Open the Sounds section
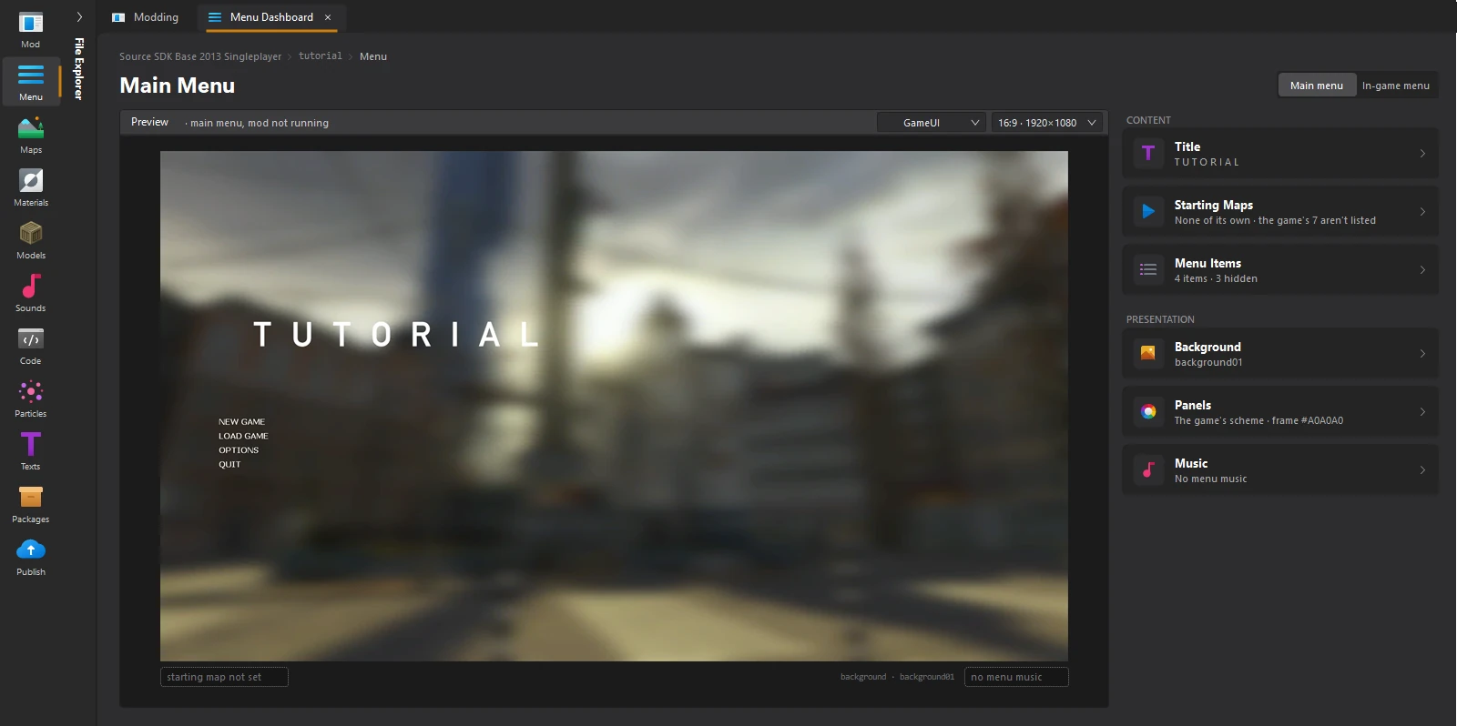Screen dimensions: 1457x726 coord(31,293)
